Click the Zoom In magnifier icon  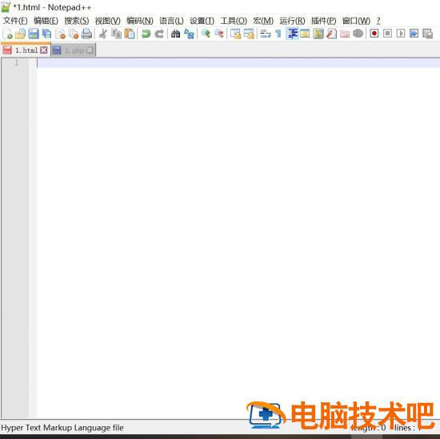206,34
